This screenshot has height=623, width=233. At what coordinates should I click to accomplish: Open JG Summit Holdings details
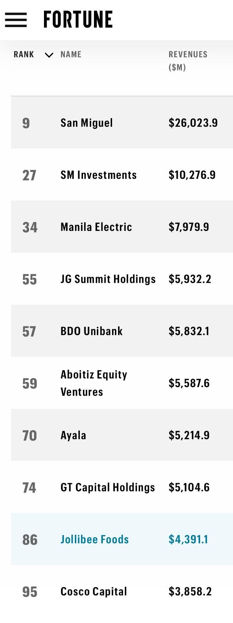(108, 279)
